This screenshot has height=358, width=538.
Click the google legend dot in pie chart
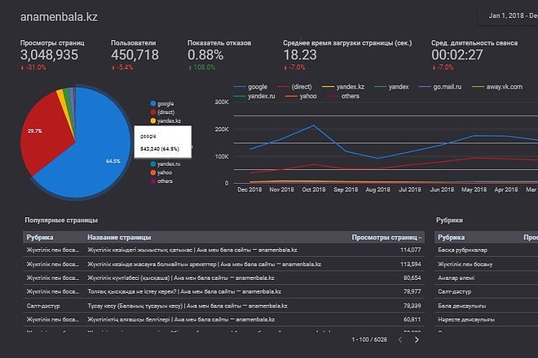click(153, 103)
